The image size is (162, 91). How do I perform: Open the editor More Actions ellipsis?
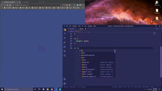[x=159, y=29]
